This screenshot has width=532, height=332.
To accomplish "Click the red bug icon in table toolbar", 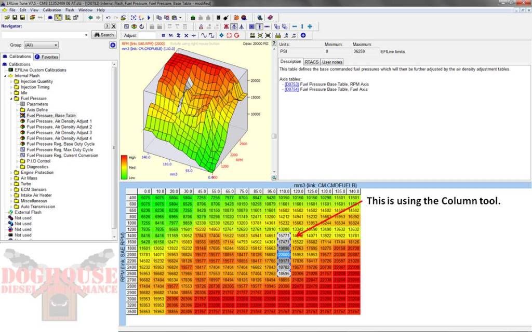I will click(226, 26).
